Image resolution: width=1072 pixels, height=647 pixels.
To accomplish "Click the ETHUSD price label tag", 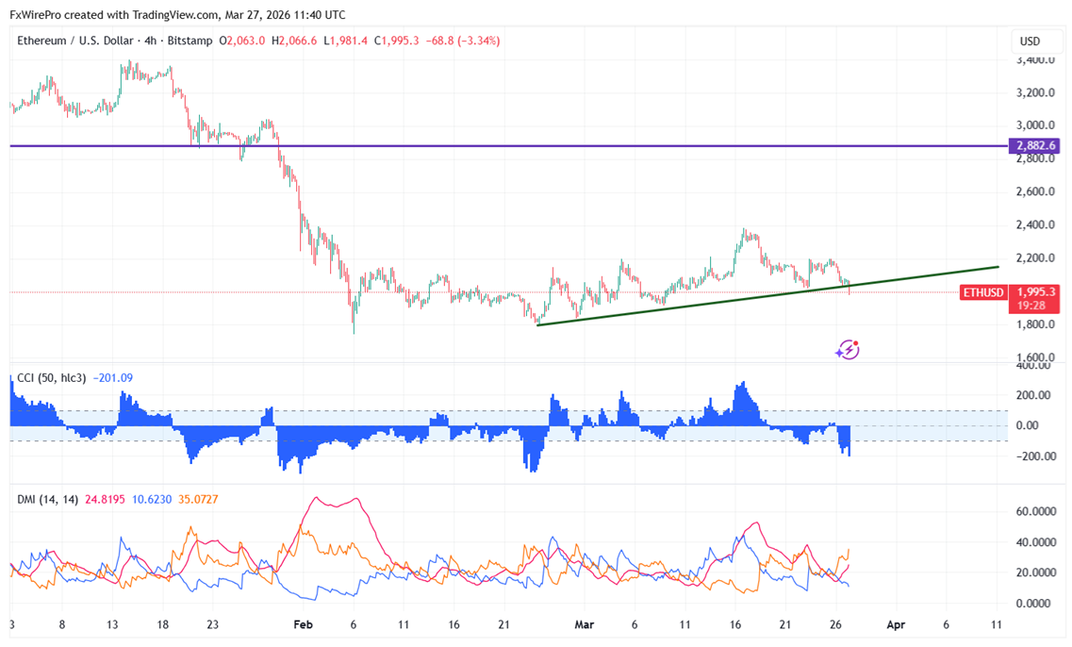I will 983,292.
